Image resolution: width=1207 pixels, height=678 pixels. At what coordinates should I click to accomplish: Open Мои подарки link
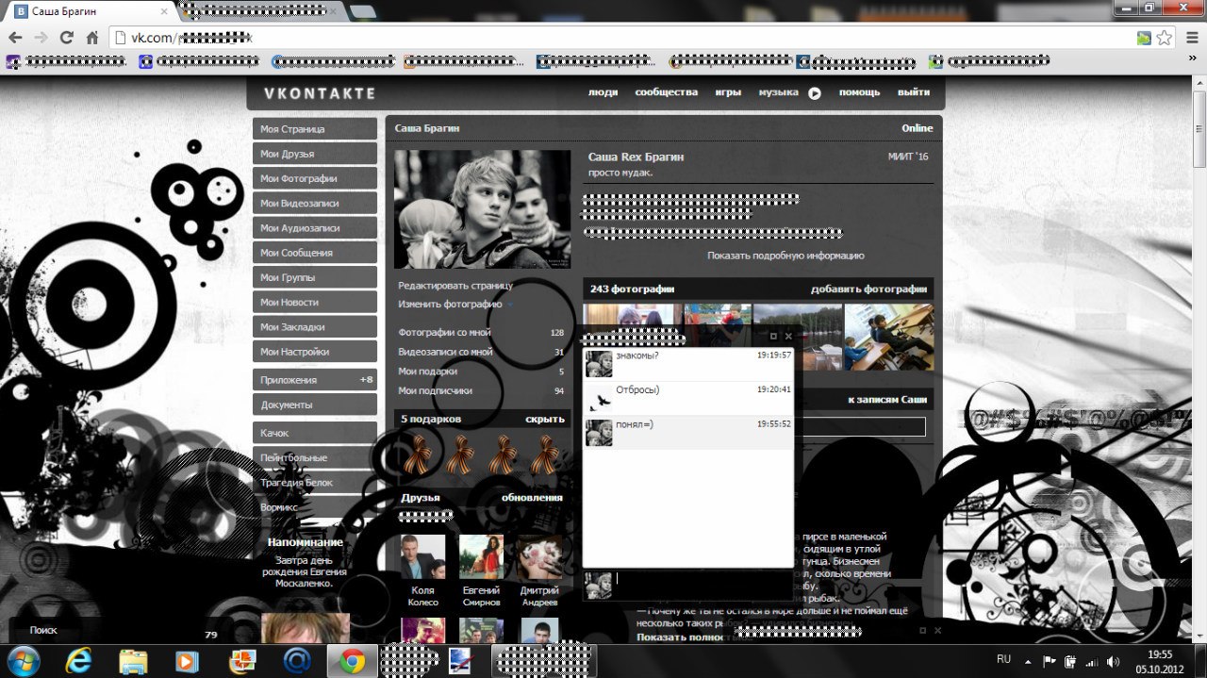click(x=481, y=372)
